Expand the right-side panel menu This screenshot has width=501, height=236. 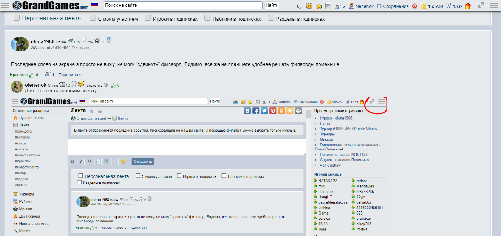pyautogui.click(x=493, y=6)
